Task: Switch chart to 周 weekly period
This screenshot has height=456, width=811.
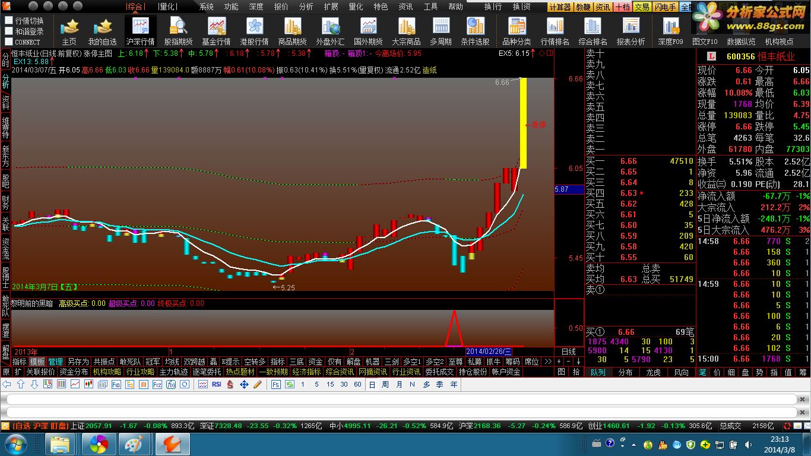Action: 385,385
